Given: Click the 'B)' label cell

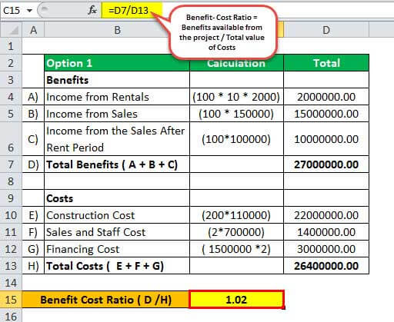Looking at the screenshot, I should coord(33,114).
